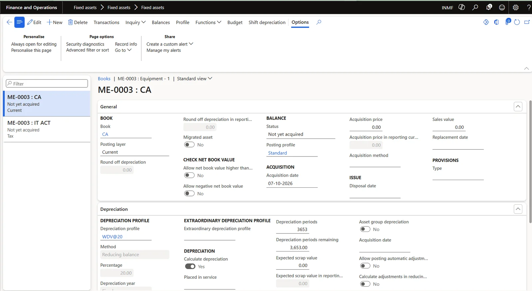Toggle Asset group depreciation switch
The image size is (532, 291).
(365, 229)
